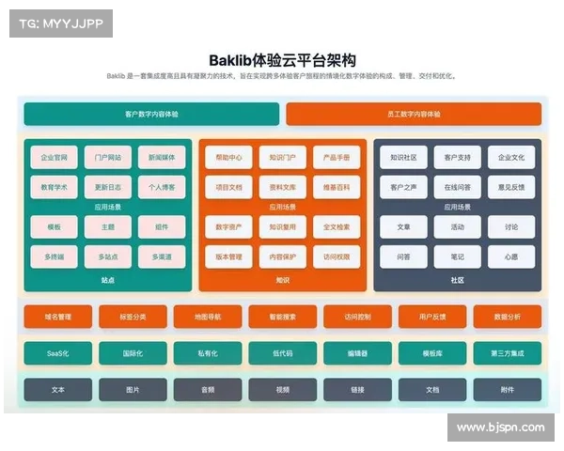Click the 主题 box in site panel
The image size is (564, 451).
[108, 227]
